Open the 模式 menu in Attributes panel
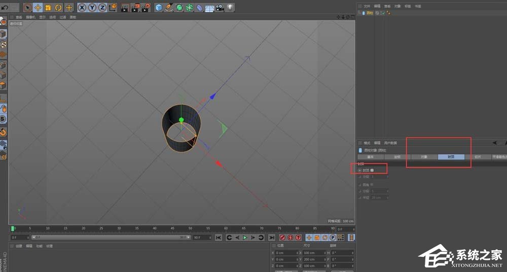Viewport: 507px width, 272px height. click(x=367, y=143)
